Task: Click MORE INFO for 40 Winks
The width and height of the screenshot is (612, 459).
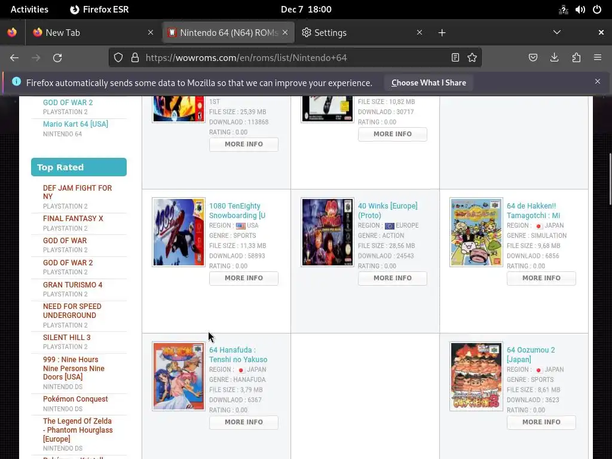Action: click(393, 279)
